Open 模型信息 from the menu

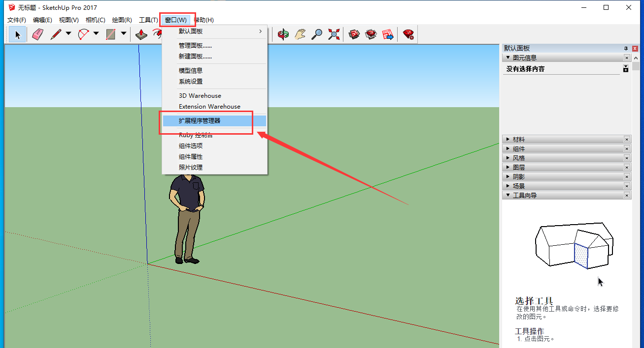[x=215, y=71]
